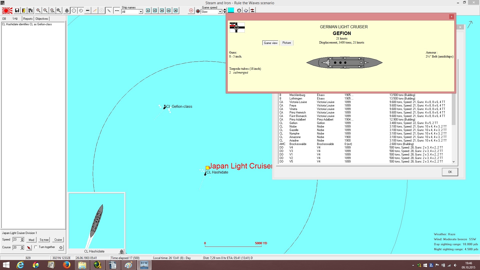The image size is (480, 270).
Task: Click the red target circle icon
Action: [191, 10]
